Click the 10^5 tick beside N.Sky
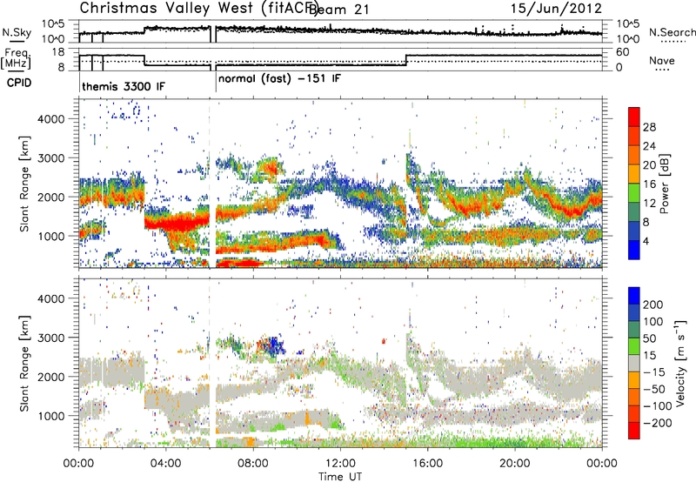Image resolution: width=696 pixels, height=482 pixels. [x=53, y=23]
